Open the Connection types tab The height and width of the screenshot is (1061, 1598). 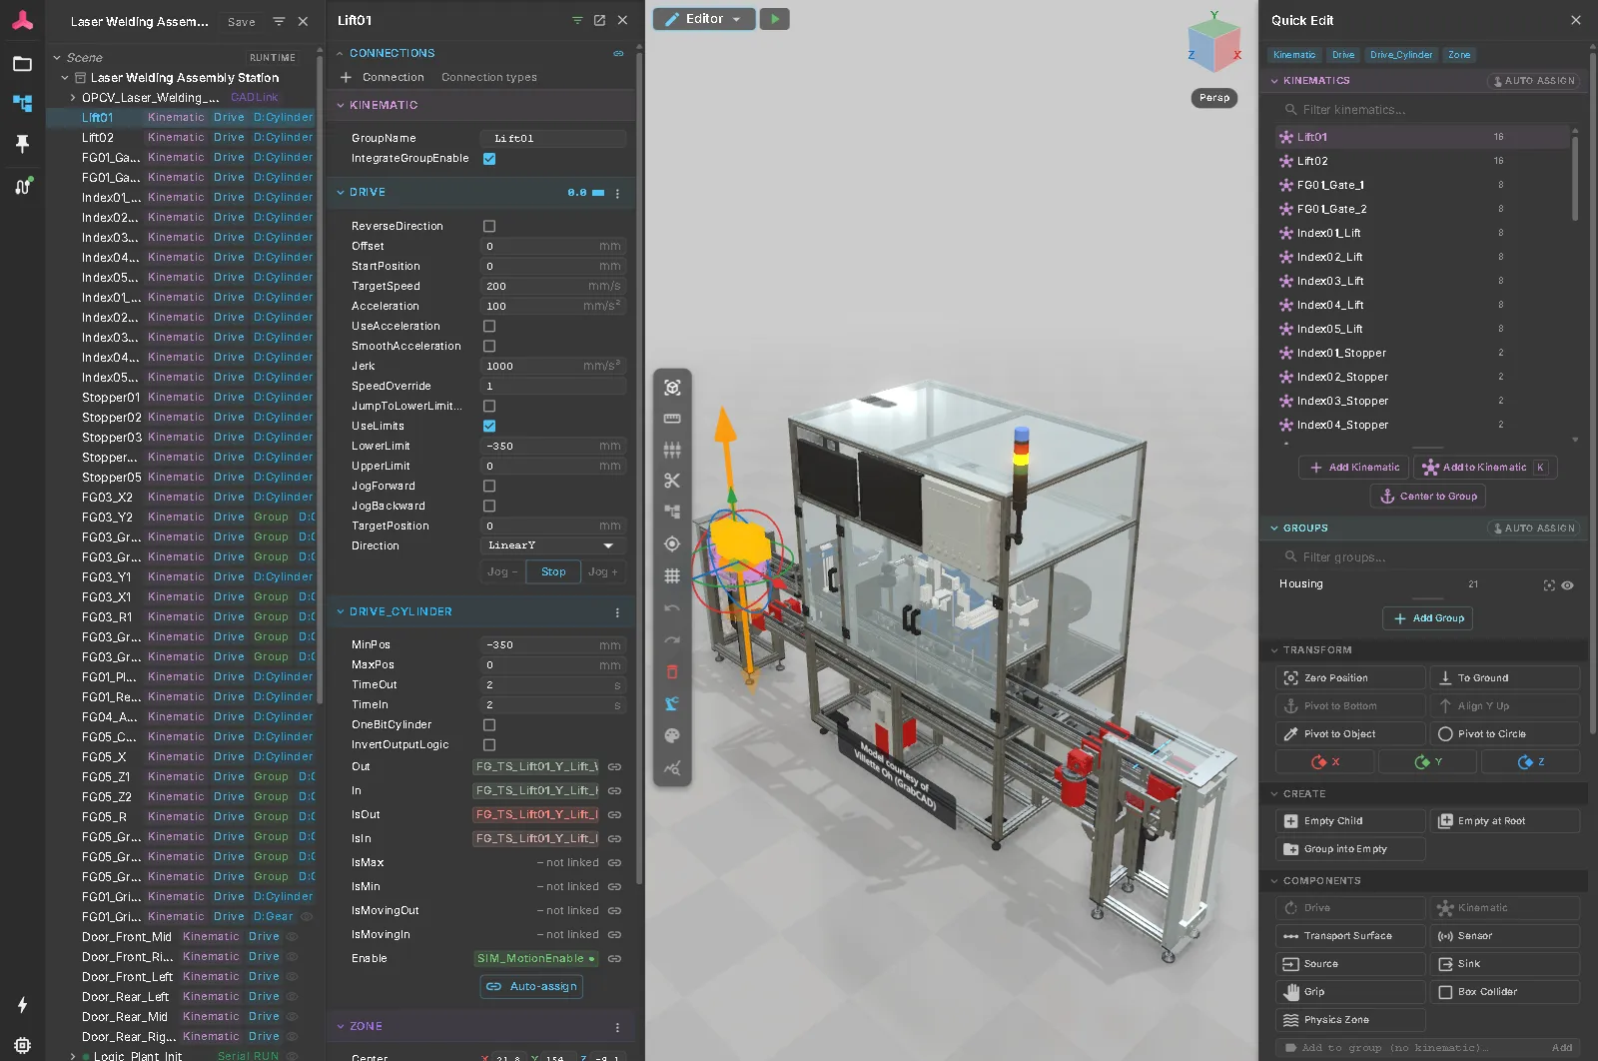click(x=489, y=77)
